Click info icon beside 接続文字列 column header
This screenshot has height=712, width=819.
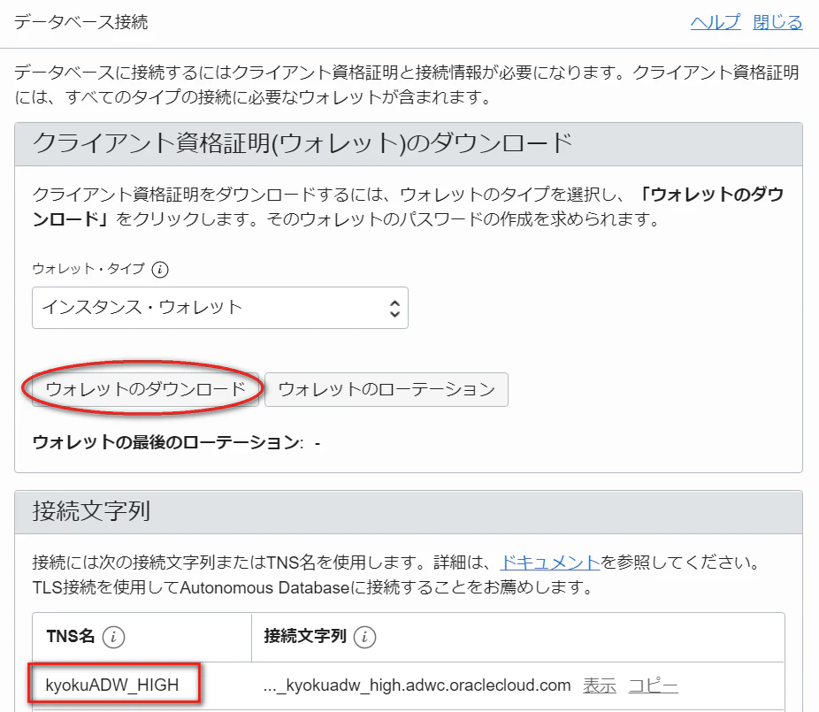364,637
